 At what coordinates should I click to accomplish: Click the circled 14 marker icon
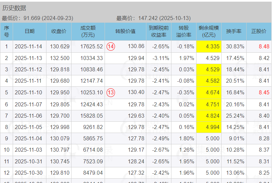pyautogui.click(x=111, y=47)
